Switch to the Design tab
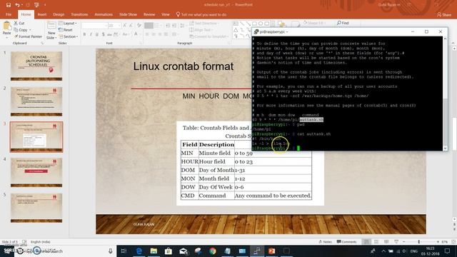This screenshot has height=257, width=457. click(x=59, y=14)
